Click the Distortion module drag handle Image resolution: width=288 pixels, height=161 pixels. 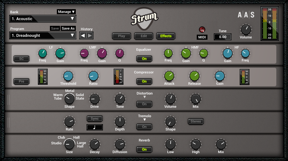pyautogui.click(x=9, y=100)
